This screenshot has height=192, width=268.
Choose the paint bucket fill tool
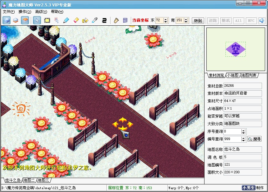(x=85, y=20)
